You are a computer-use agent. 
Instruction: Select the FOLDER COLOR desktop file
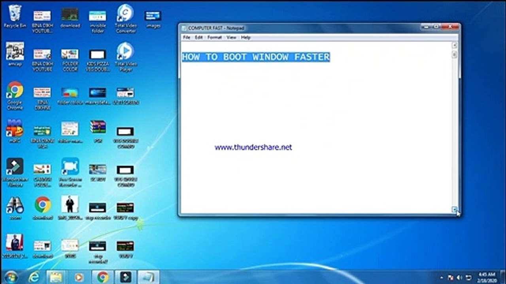70,60
